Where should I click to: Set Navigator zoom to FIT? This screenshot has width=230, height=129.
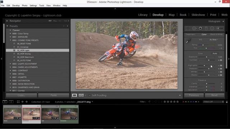coord(50,21)
